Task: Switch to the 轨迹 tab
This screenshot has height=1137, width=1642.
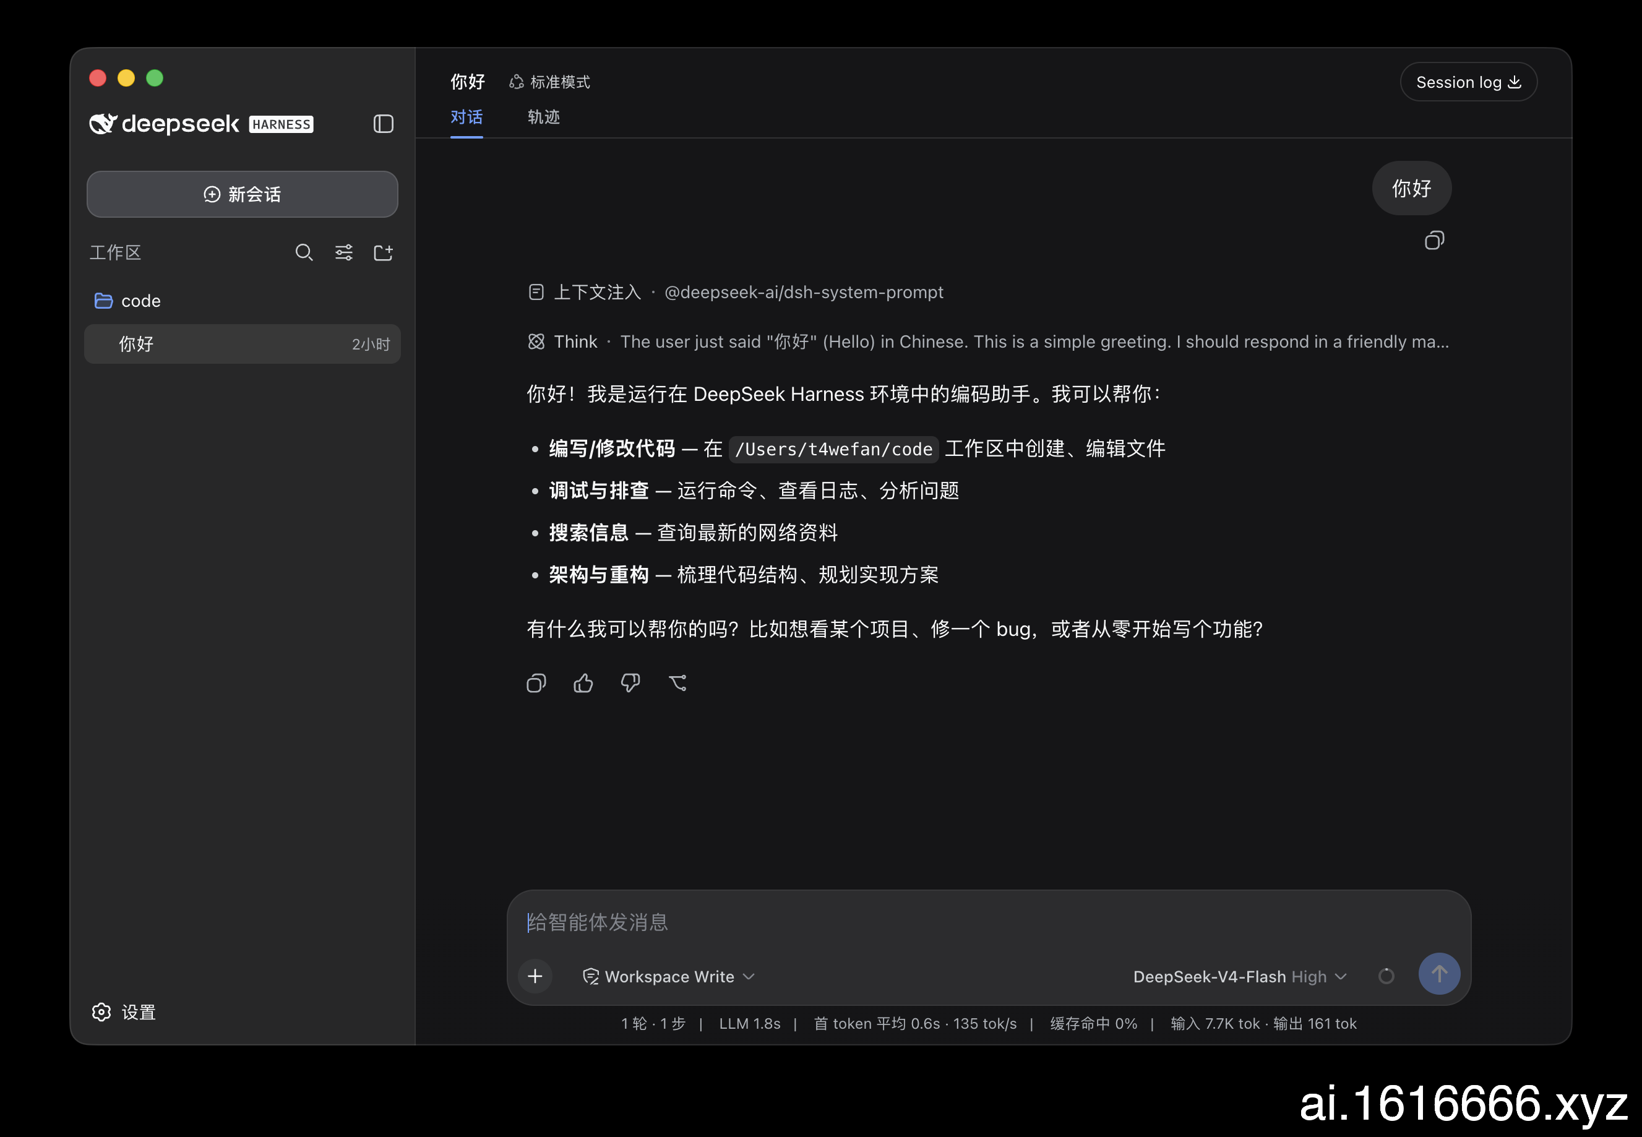Action: 544,118
